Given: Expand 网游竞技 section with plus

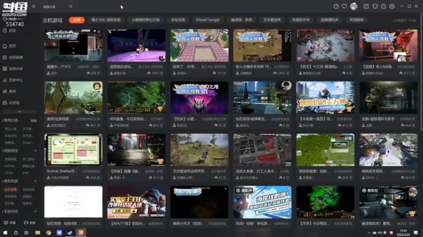Looking at the screenshot, I should point(35,151).
